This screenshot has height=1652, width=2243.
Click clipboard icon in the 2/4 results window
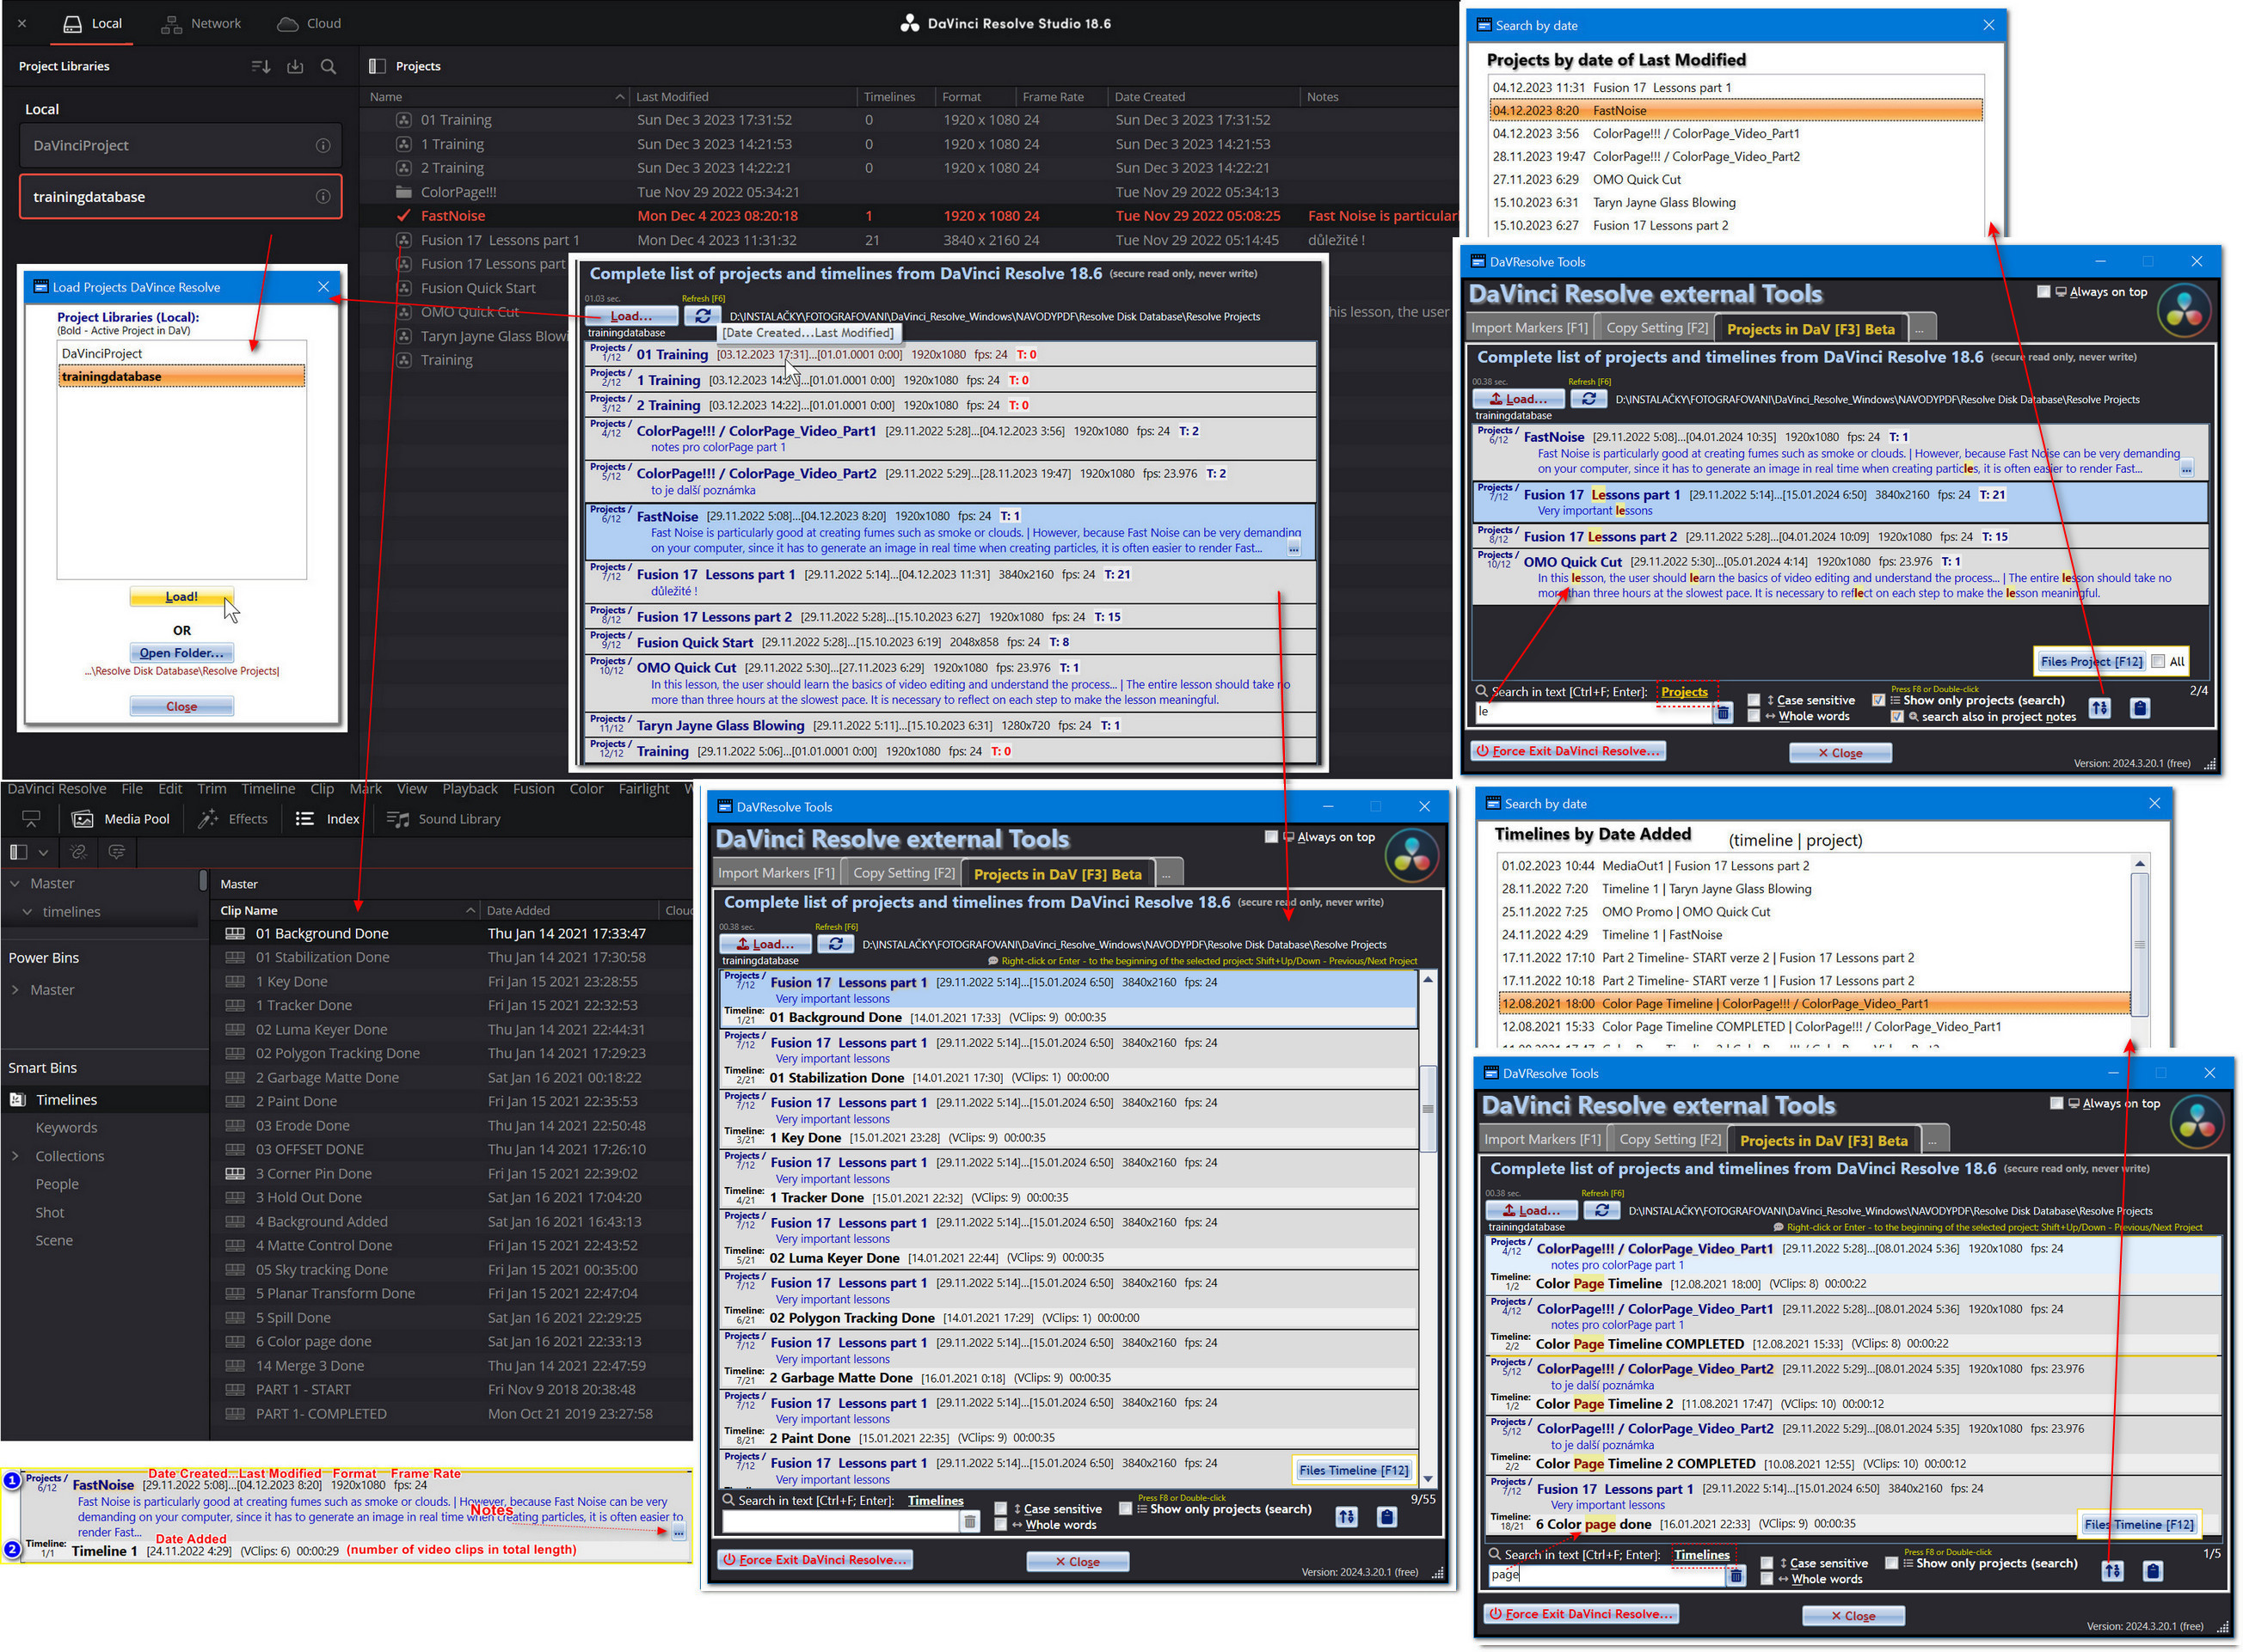click(x=2140, y=708)
